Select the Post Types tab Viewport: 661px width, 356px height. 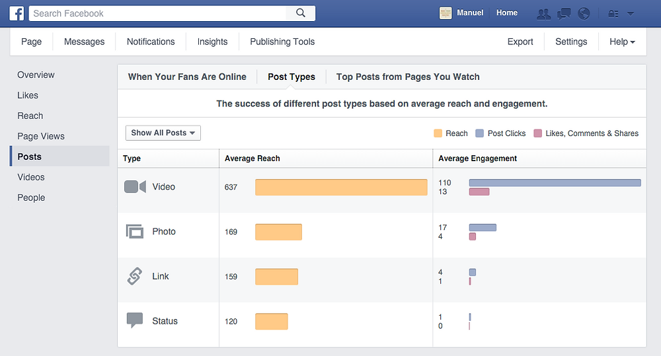click(x=292, y=77)
